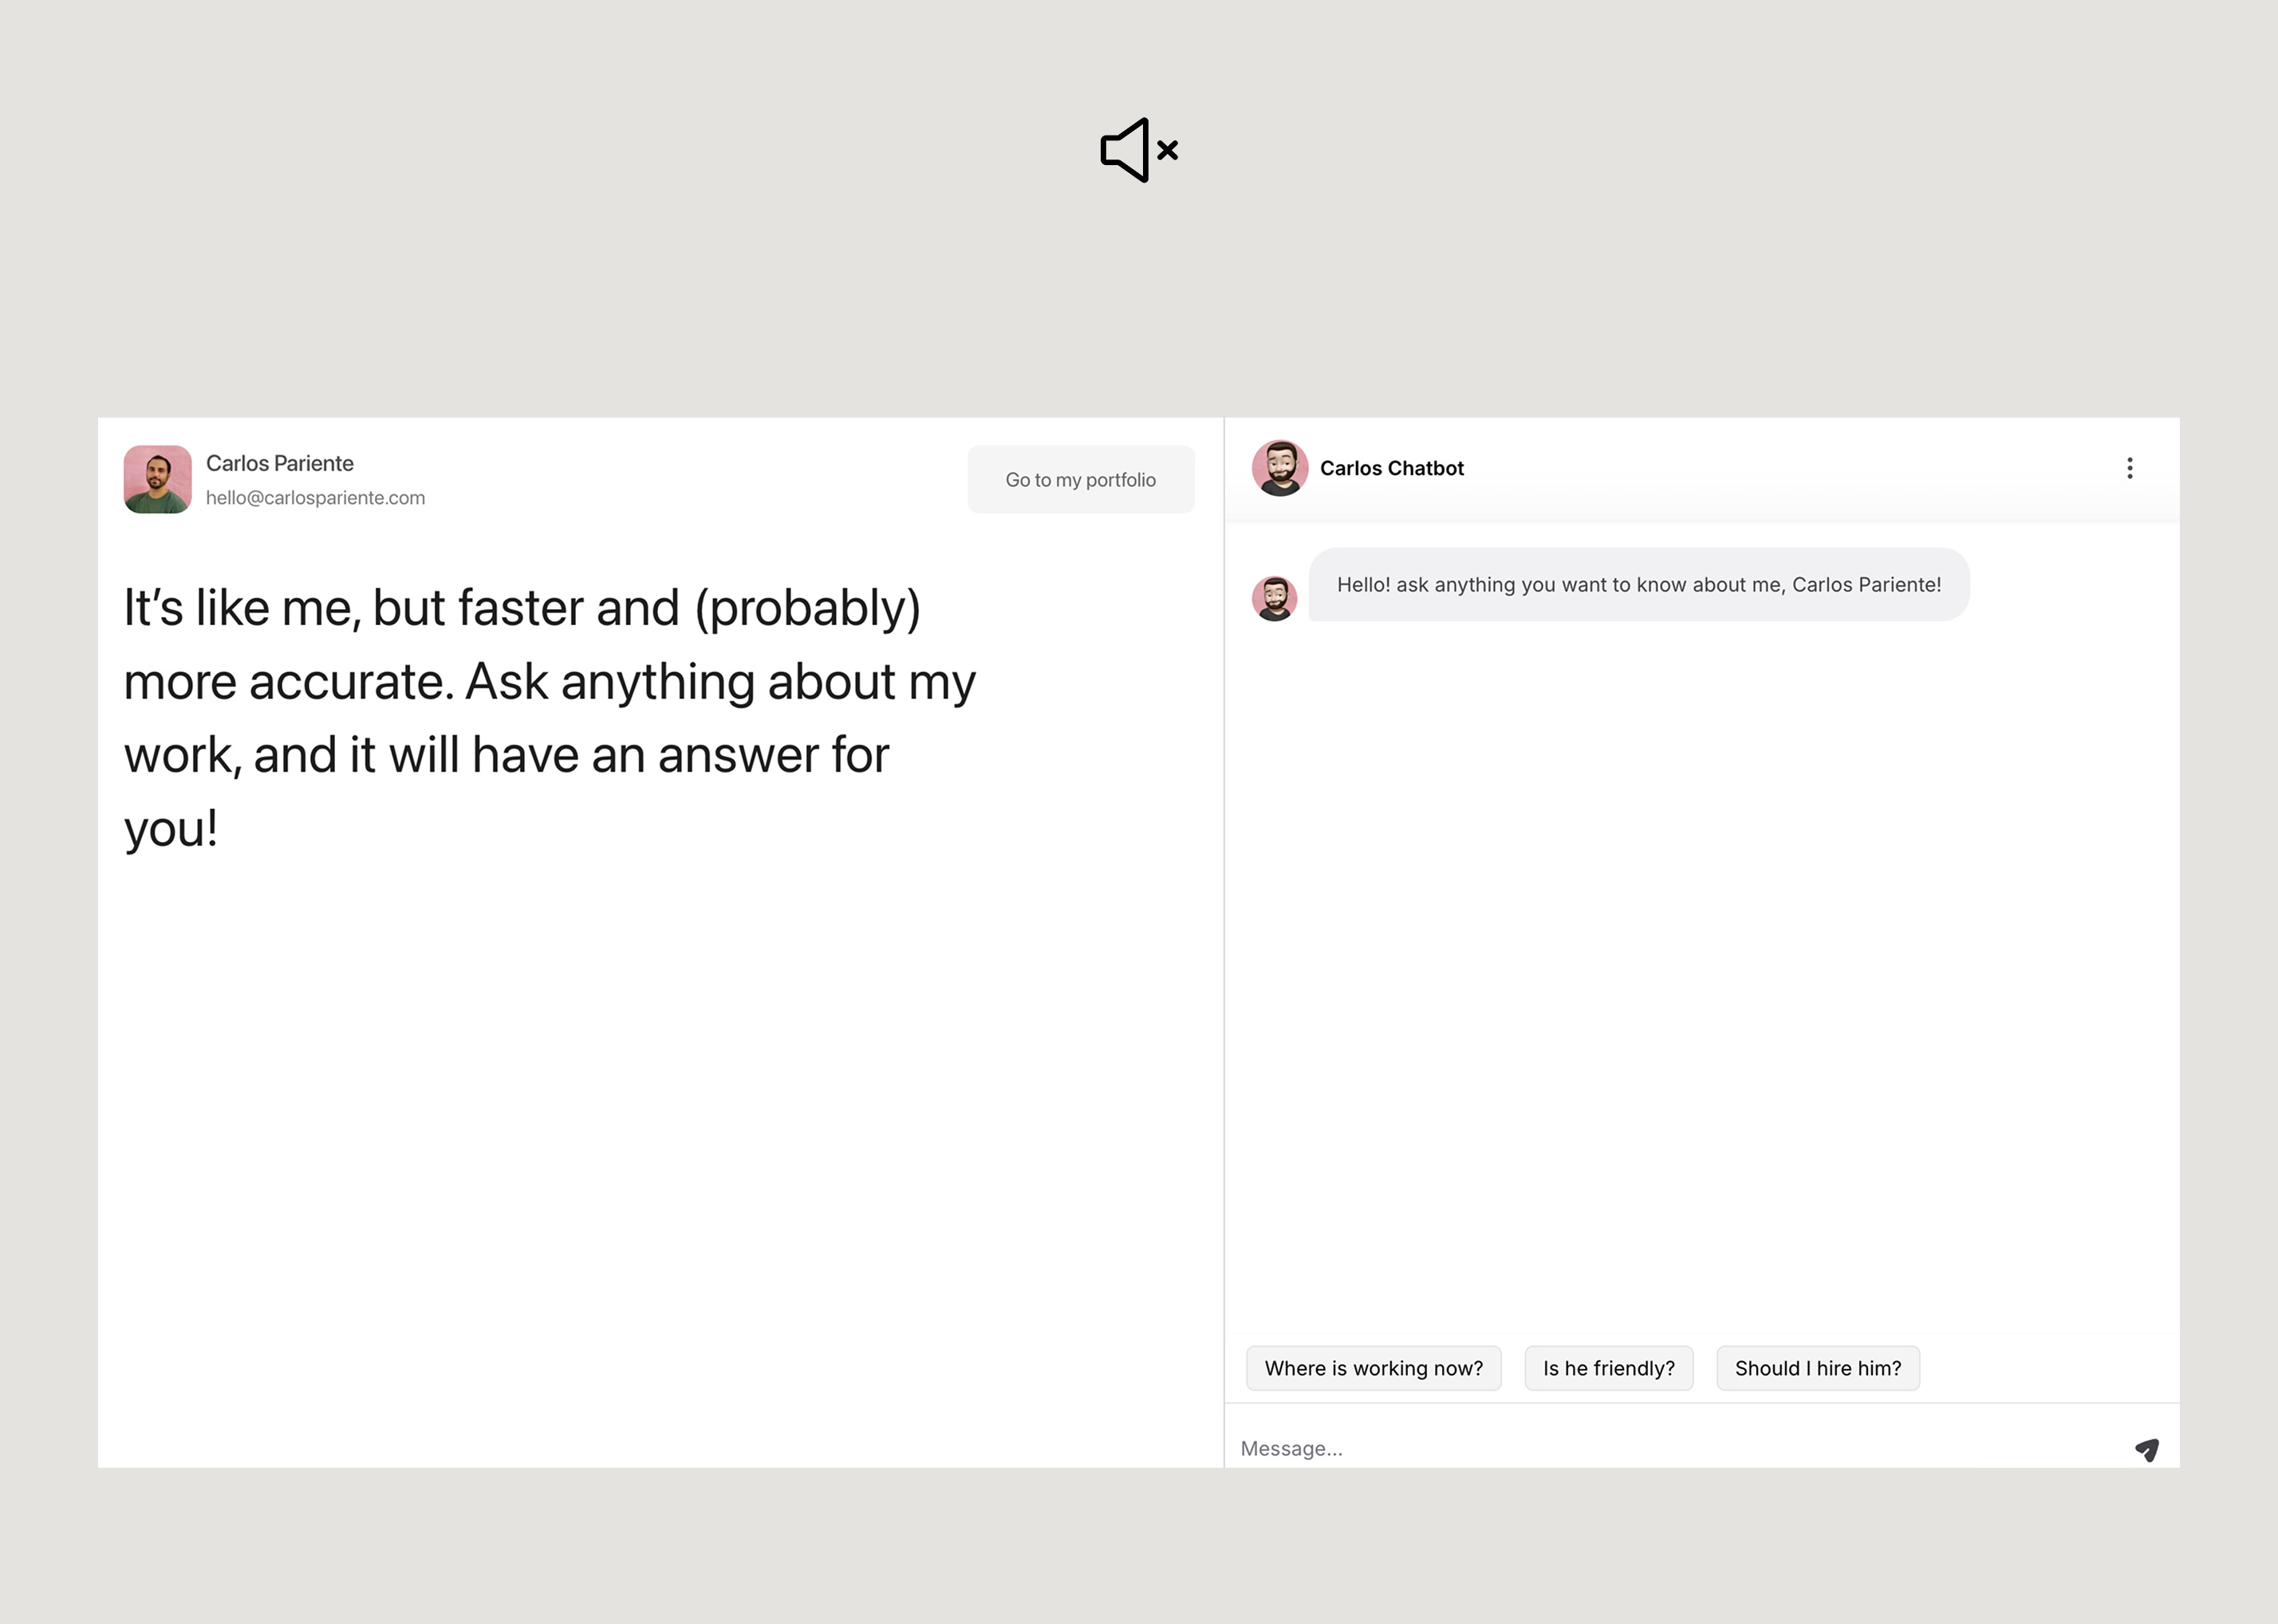
Task: Send message with the paper plane icon
Action: click(x=2147, y=1449)
